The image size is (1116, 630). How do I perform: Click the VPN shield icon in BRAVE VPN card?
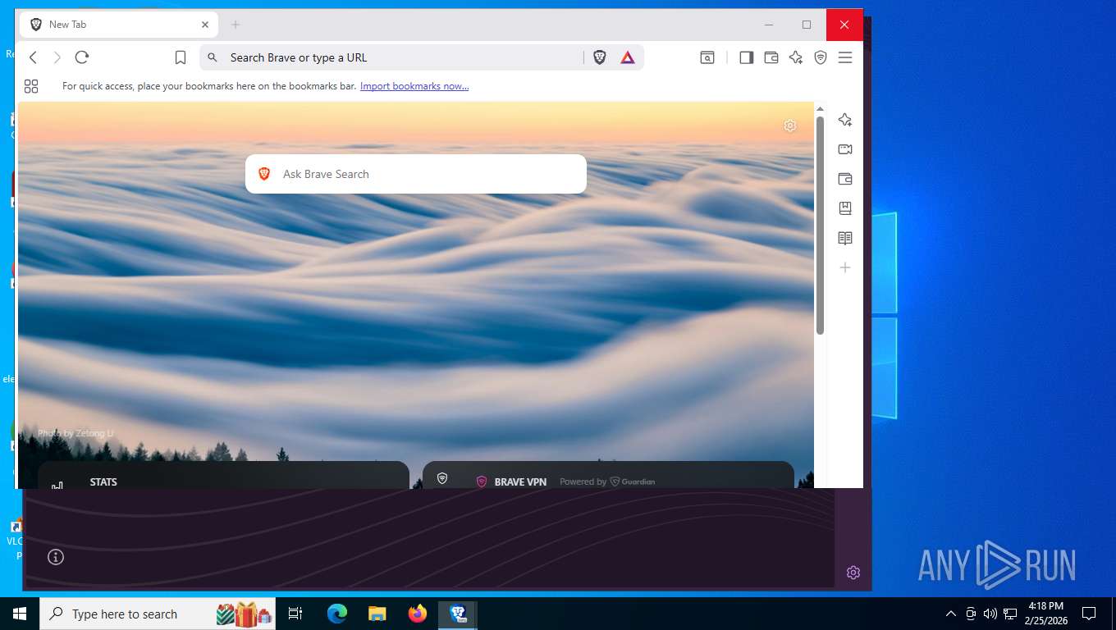(x=482, y=482)
